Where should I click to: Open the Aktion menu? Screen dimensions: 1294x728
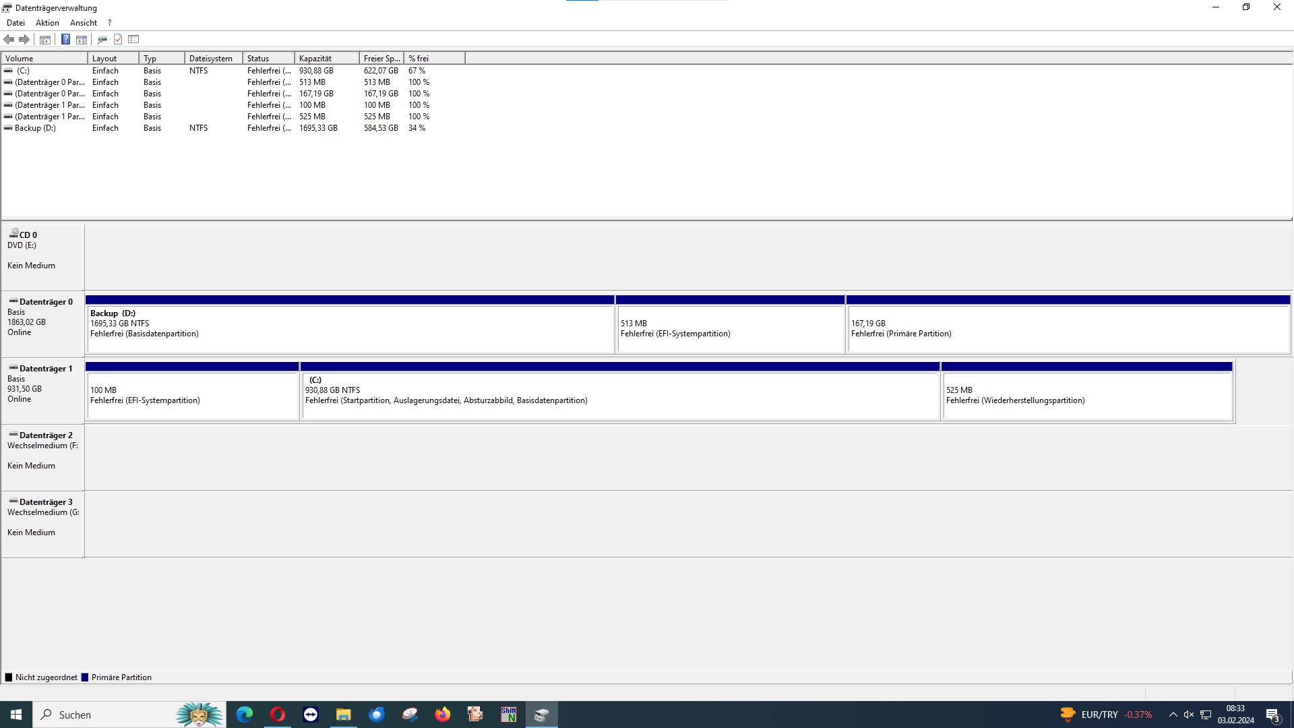click(47, 22)
